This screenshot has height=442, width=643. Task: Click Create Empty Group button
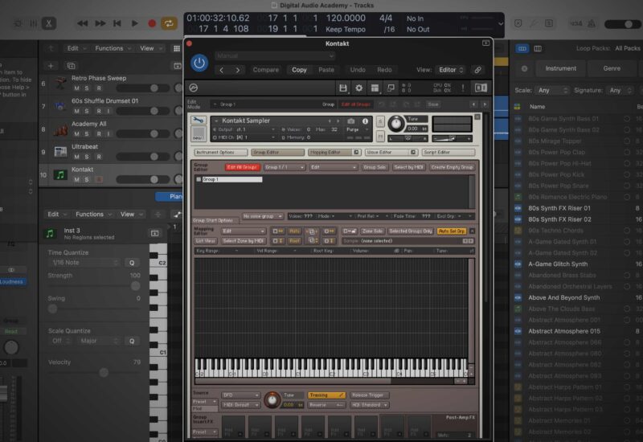click(452, 167)
